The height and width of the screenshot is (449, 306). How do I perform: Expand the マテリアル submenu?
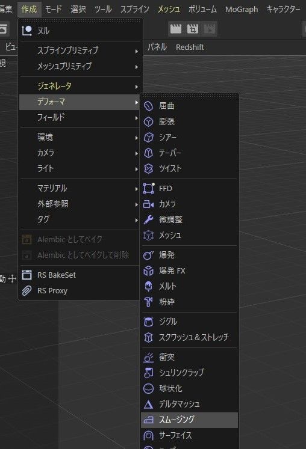tap(80, 188)
